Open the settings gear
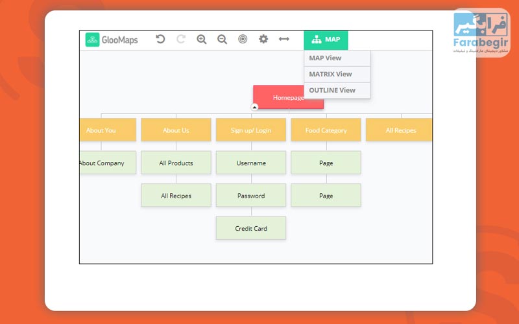The width and height of the screenshot is (519, 324). click(263, 39)
